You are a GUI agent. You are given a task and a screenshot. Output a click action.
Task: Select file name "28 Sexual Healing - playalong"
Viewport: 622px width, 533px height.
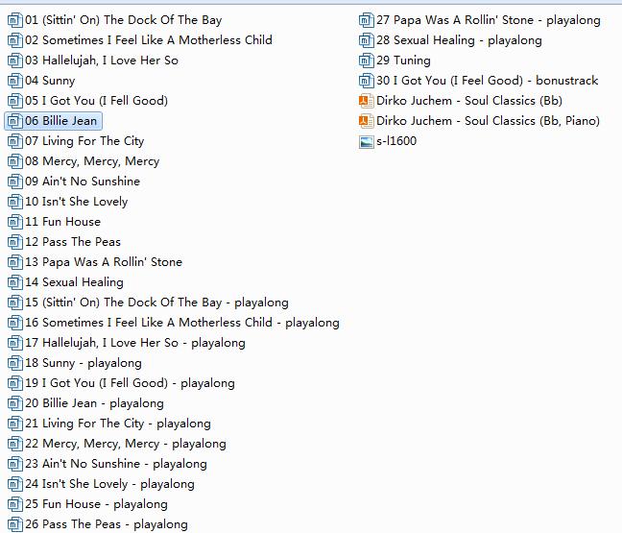[x=459, y=40]
